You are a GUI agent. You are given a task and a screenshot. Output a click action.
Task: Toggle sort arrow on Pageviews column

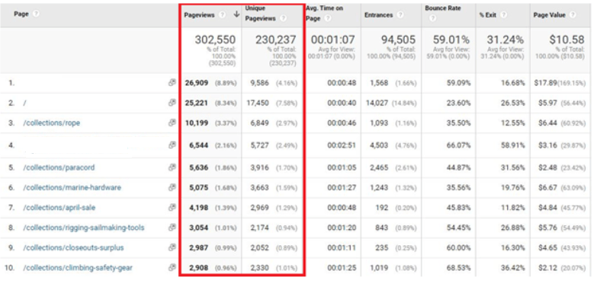point(236,14)
